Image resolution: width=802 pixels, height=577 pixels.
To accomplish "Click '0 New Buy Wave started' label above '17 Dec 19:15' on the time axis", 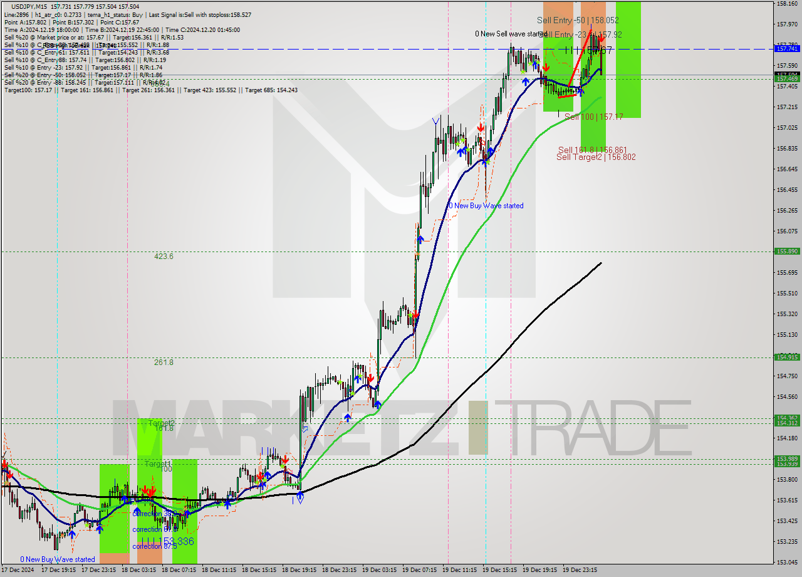I will point(58,559).
